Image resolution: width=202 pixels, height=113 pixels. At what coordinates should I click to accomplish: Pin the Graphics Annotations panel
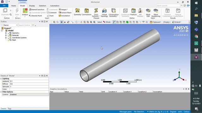tap(186, 89)
